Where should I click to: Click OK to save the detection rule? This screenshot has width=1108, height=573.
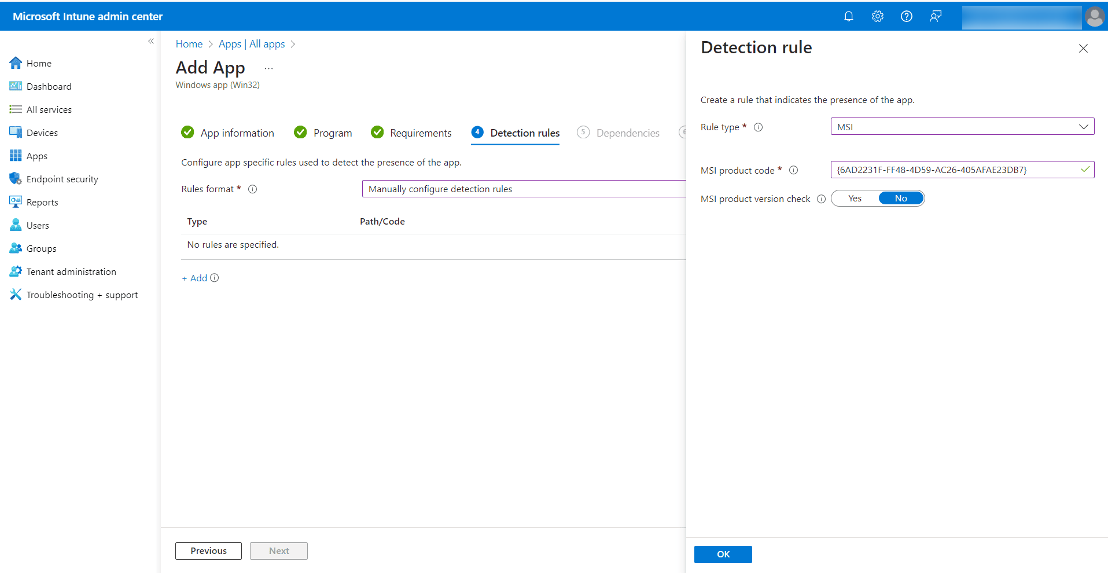pos(723,554)
